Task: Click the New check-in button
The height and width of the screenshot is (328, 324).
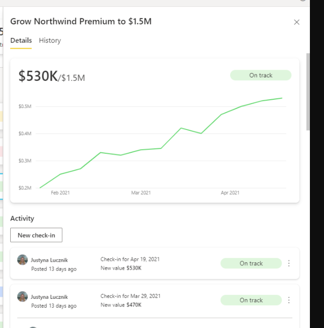Action: coord(36,235)
